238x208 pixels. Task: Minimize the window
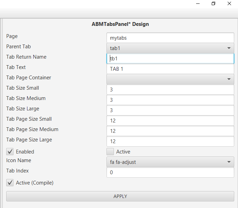point(198,3)
